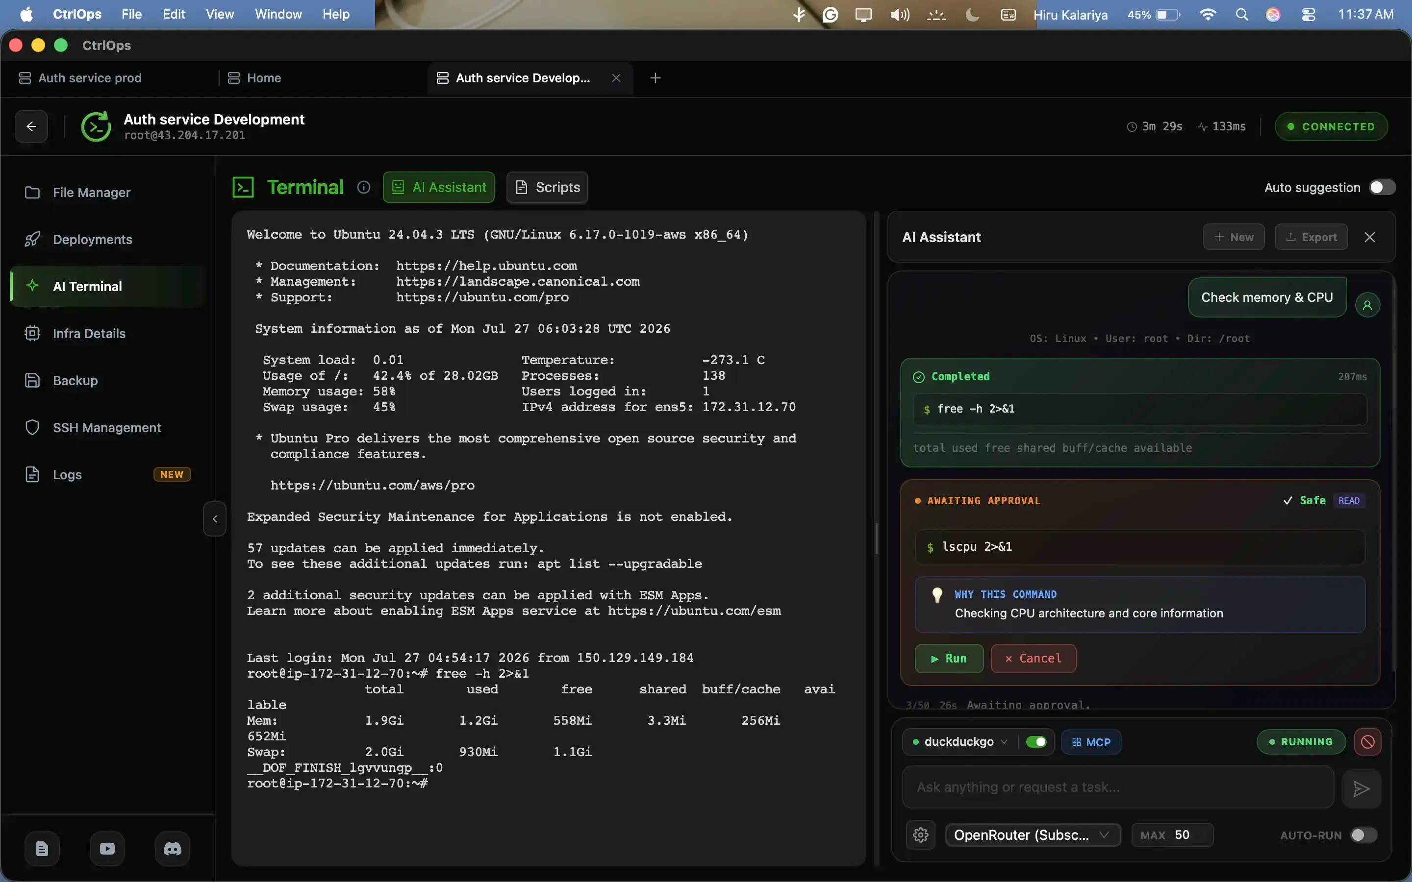The image size is (1412, 882).
Task: Open the MCP button
Action: pos(1091,742)
